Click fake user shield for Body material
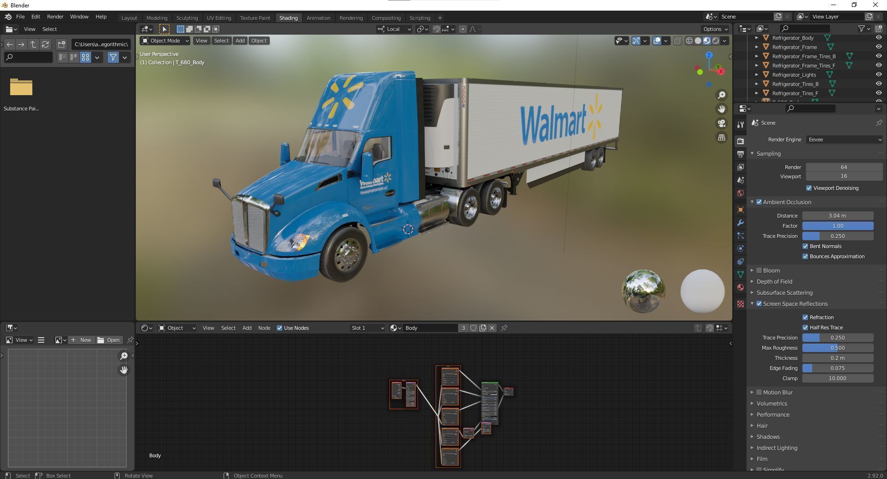Viewport: 887px width, 479px height. [x=474, y=328]
